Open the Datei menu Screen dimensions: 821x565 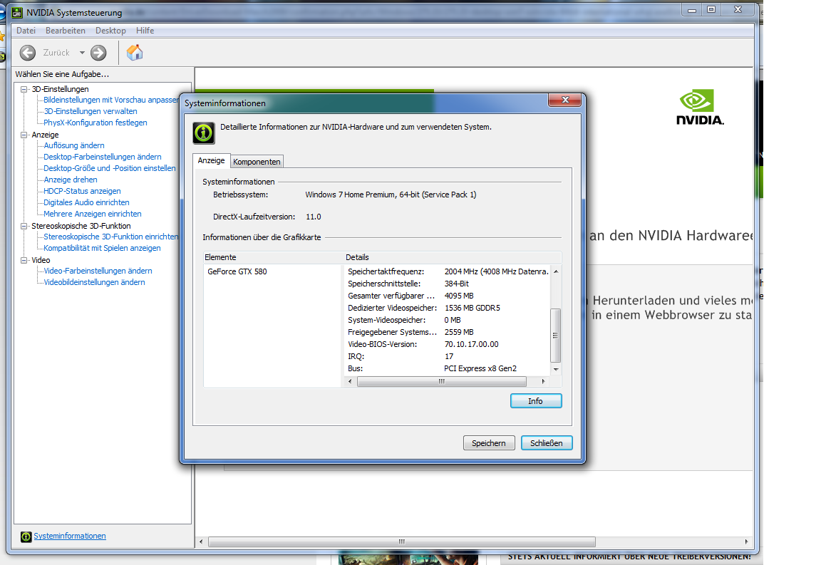click(x=26, y=31)
